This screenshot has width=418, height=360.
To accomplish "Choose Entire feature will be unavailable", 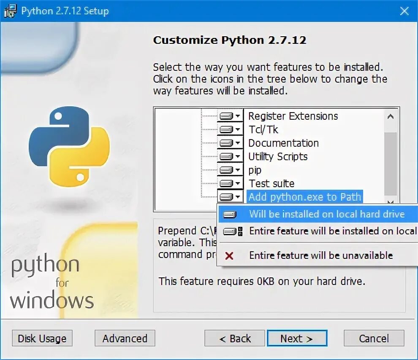I will click(x=318, y=255).
